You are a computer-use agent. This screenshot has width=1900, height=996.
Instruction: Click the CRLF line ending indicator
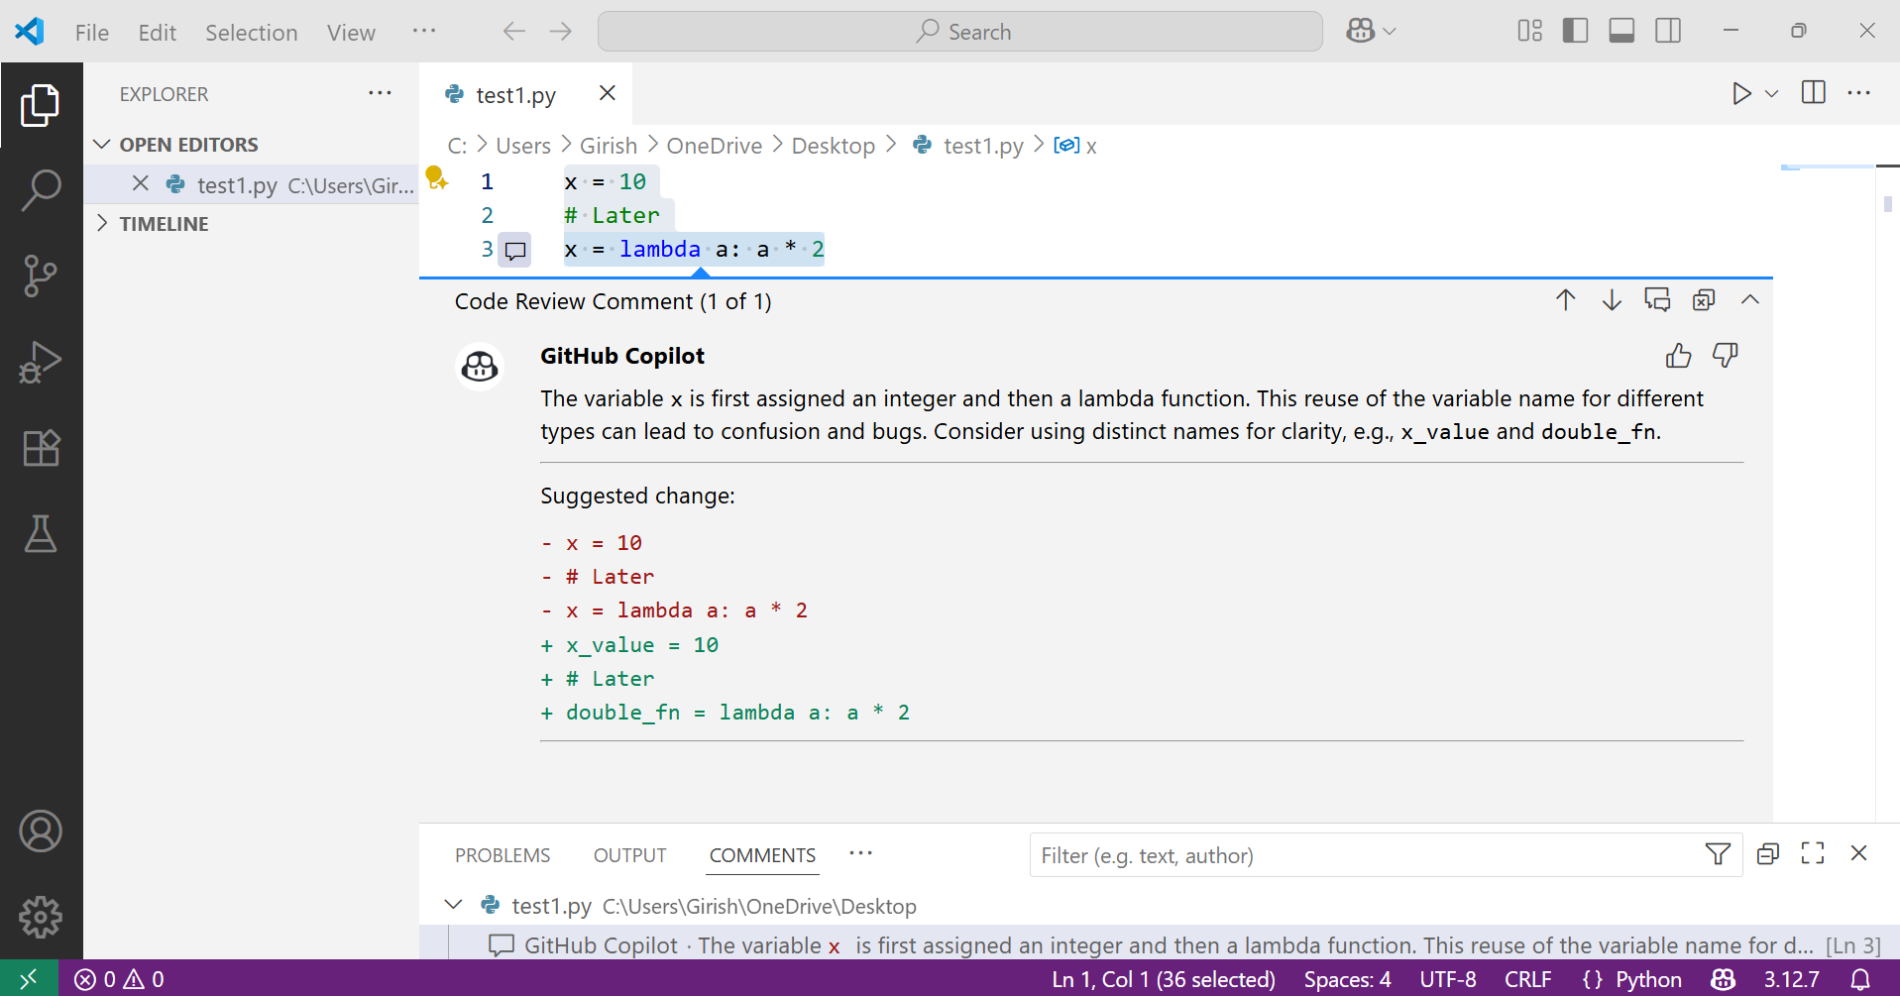1527,979
